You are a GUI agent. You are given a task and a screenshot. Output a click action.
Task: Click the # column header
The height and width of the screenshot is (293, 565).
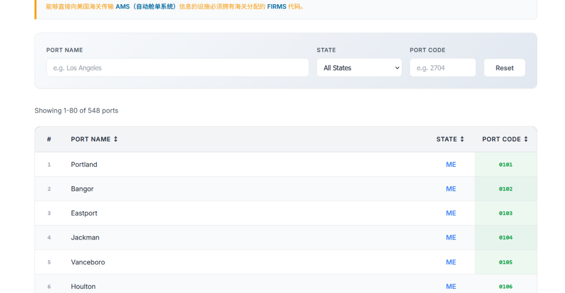click(49, 139)
